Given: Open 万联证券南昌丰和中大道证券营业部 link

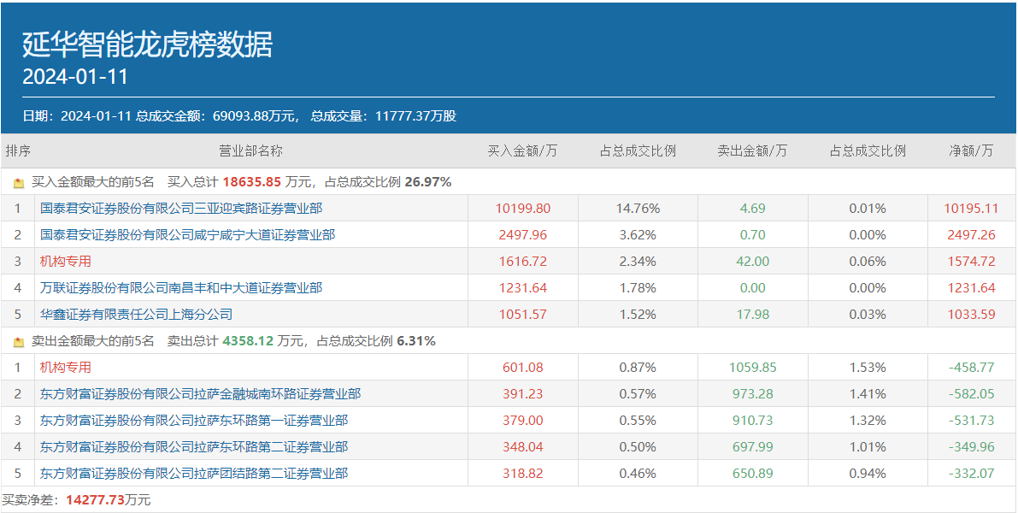Looking at the screenshot, I should tap(181, 287).
